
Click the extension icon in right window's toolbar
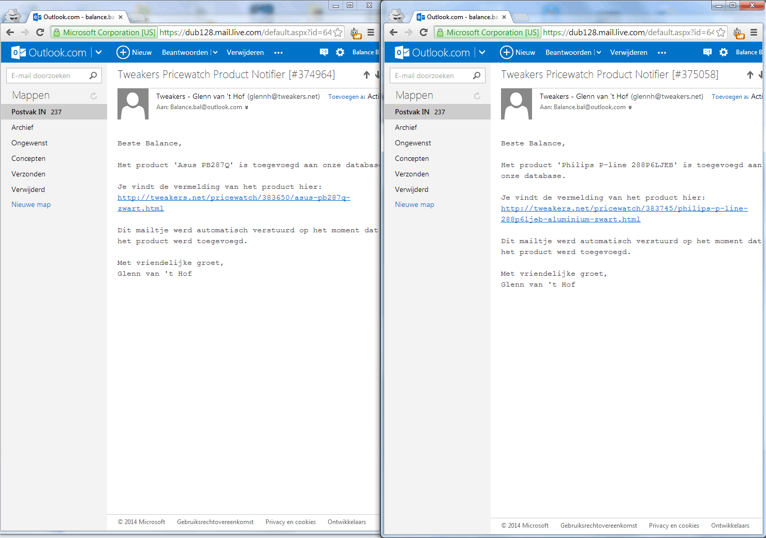(739, 33)
